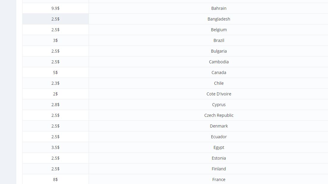Click the 2.3$ price for Chile
Image resolution: width=328 pixels, height=184 pixels.
click(55, 83)
